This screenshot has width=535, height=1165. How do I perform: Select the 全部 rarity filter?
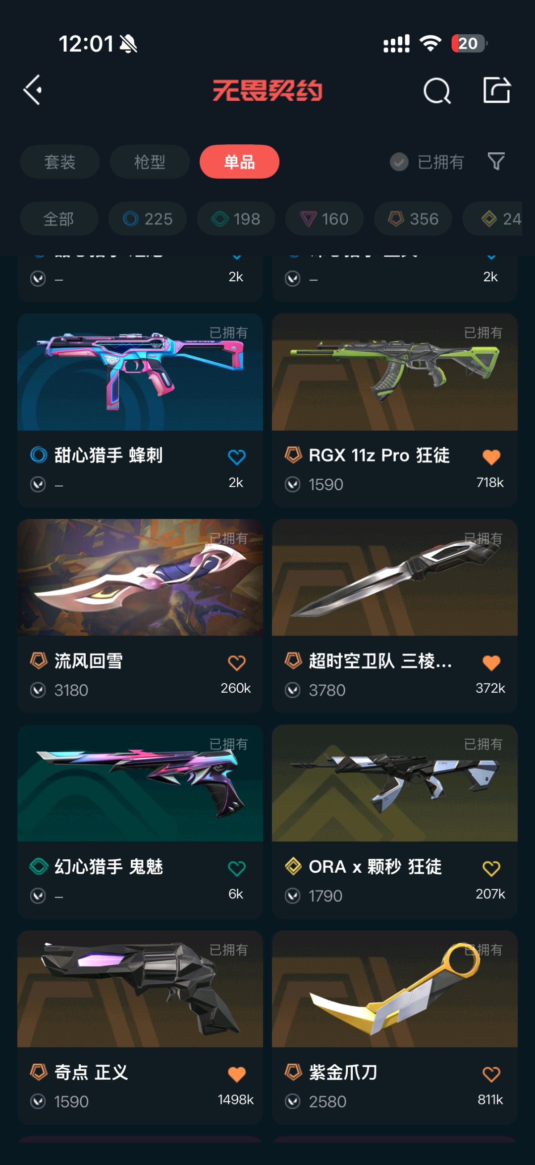(59, 219)
